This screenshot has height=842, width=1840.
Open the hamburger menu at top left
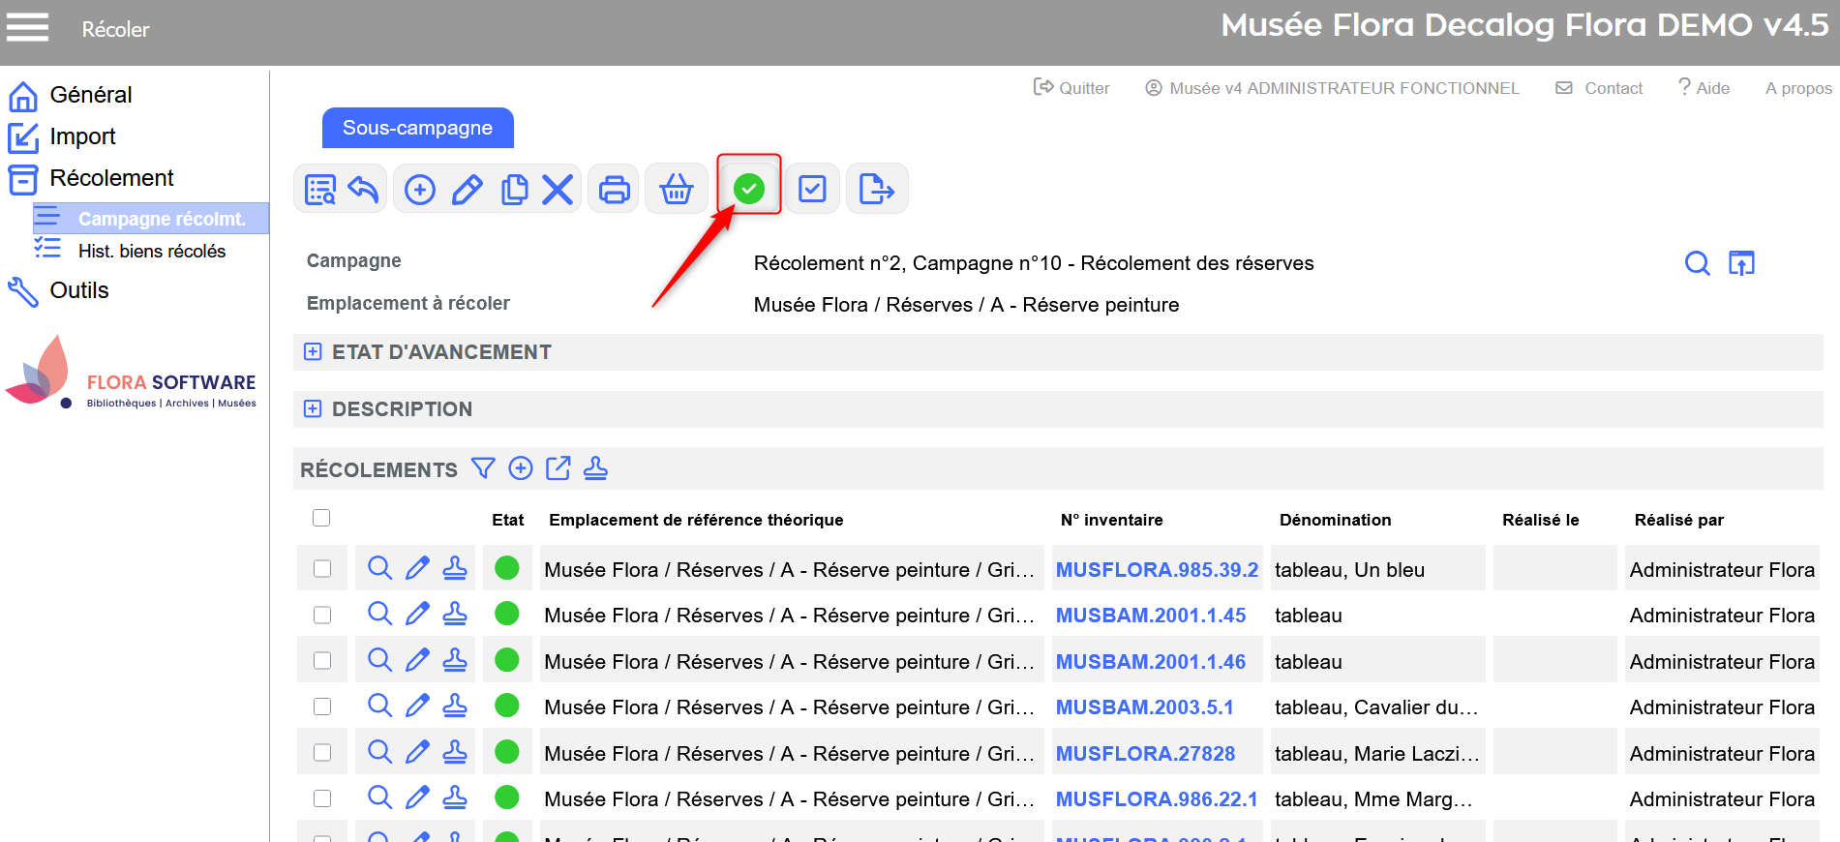[27, 28]
